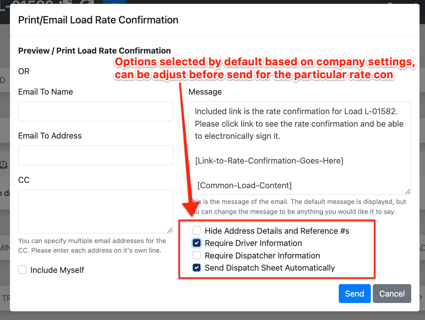Viewport: 425px width, 320px height.
Task: Disable "Send Dispatch Sheet Automatically"
Action: [196, 267]
